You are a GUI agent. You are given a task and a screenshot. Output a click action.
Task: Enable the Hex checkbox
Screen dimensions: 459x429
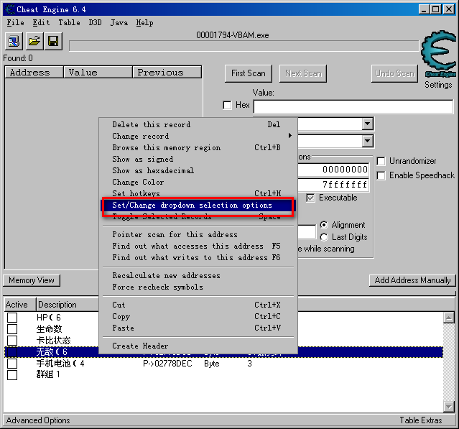tap(228, 106)
